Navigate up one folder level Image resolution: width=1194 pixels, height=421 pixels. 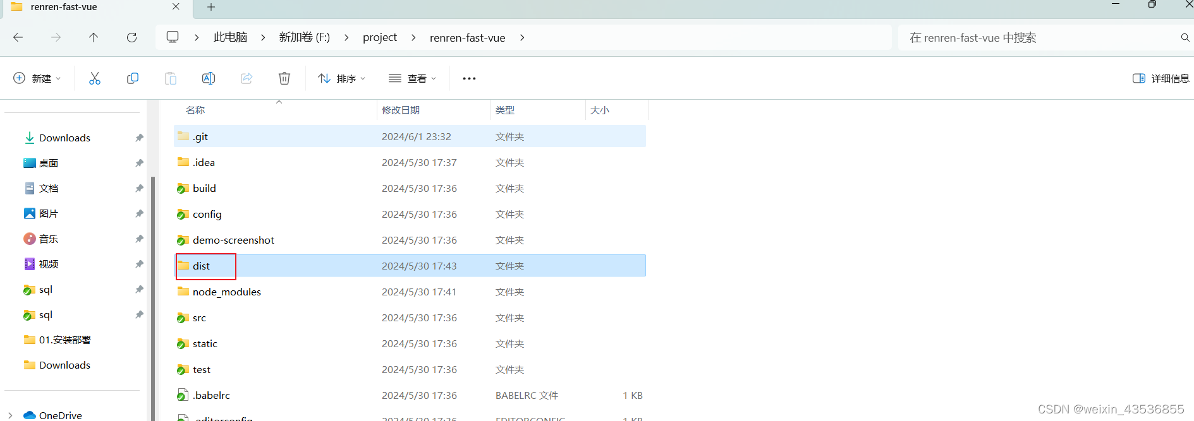pyautogui.click(x=94, y=38)
